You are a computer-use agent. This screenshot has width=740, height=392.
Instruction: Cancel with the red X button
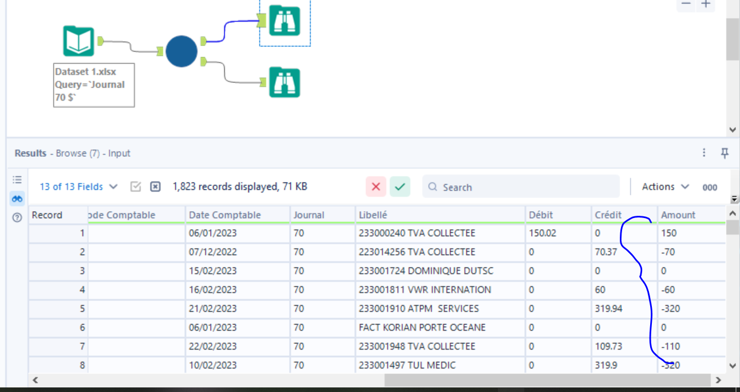tap(377, 187)
